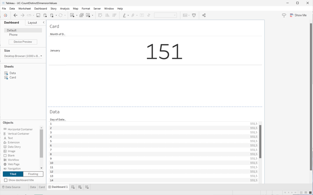Tick the Show dashboard title checkbox
This screenshot has height=195, width=313.
[x=6, y=180]
